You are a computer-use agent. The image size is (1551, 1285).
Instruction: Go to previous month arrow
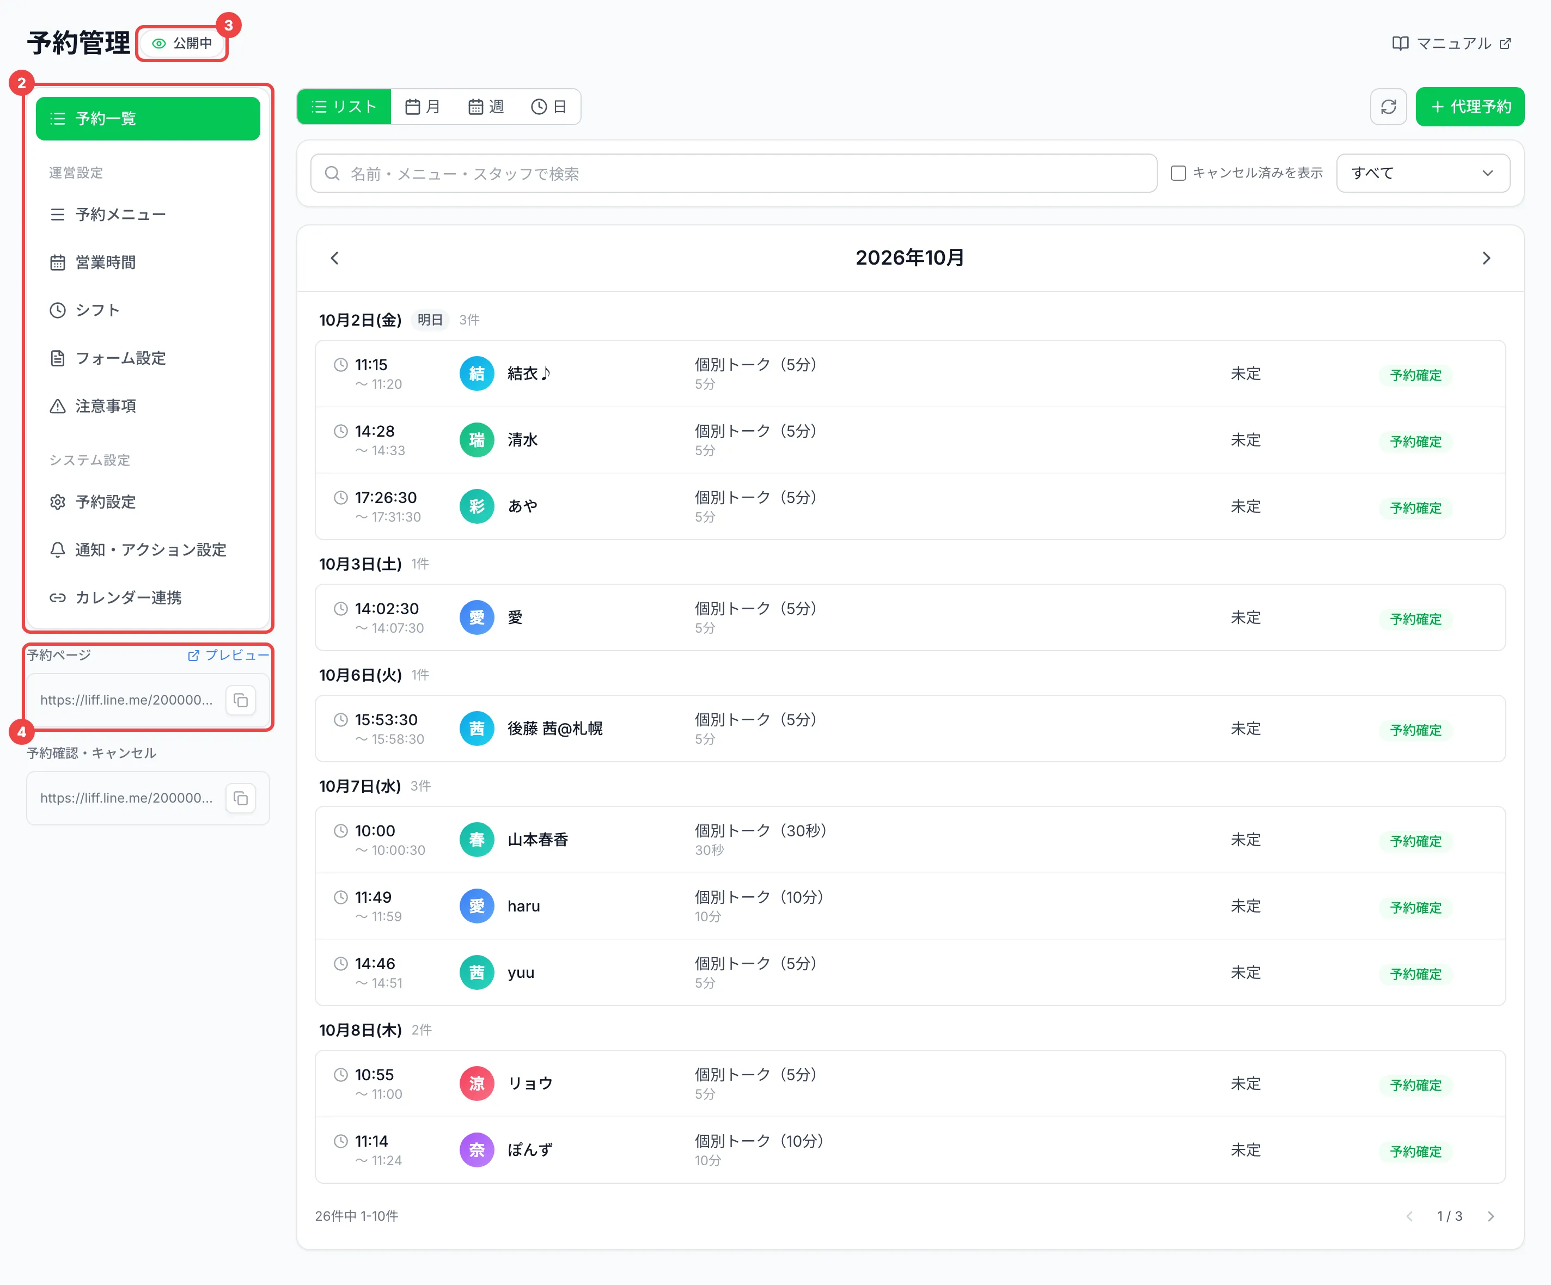point(334,258)
